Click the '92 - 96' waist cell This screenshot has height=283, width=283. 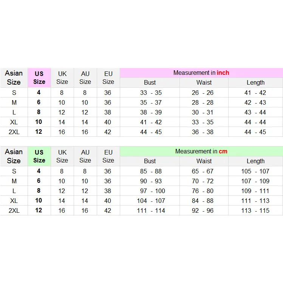[203, 210]
